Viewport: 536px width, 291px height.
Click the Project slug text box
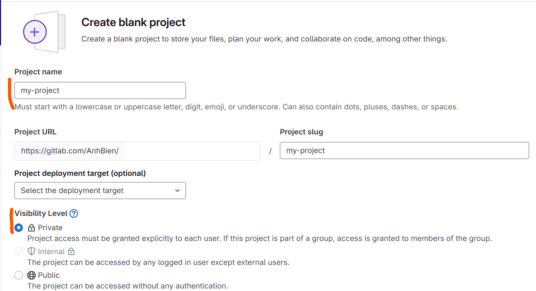(x=404, y=151)
